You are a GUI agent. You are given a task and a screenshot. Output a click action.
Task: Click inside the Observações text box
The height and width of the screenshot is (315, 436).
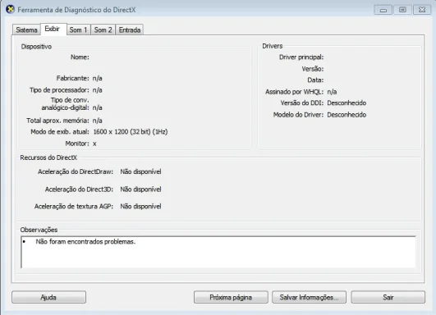click(218, 252)
